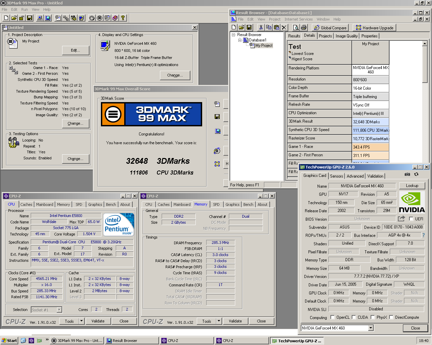Click New icon in Result Browser toolbar
The image size is (432, 345).
tap(234, 27)
